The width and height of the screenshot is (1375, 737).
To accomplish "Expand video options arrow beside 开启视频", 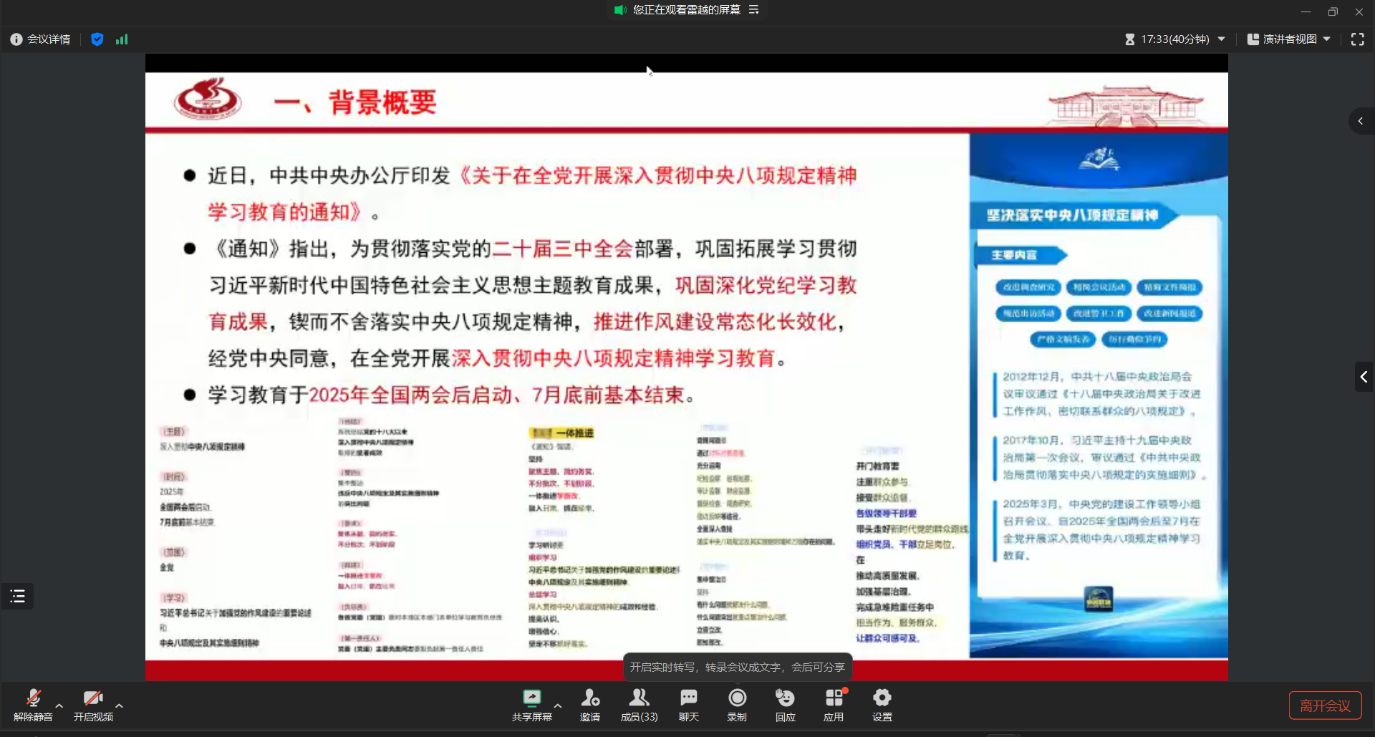I will [119, 705].
